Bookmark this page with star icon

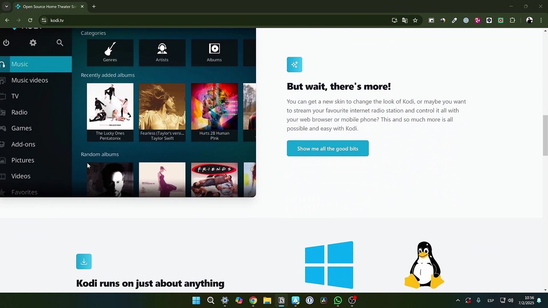(x=415, y=20)
